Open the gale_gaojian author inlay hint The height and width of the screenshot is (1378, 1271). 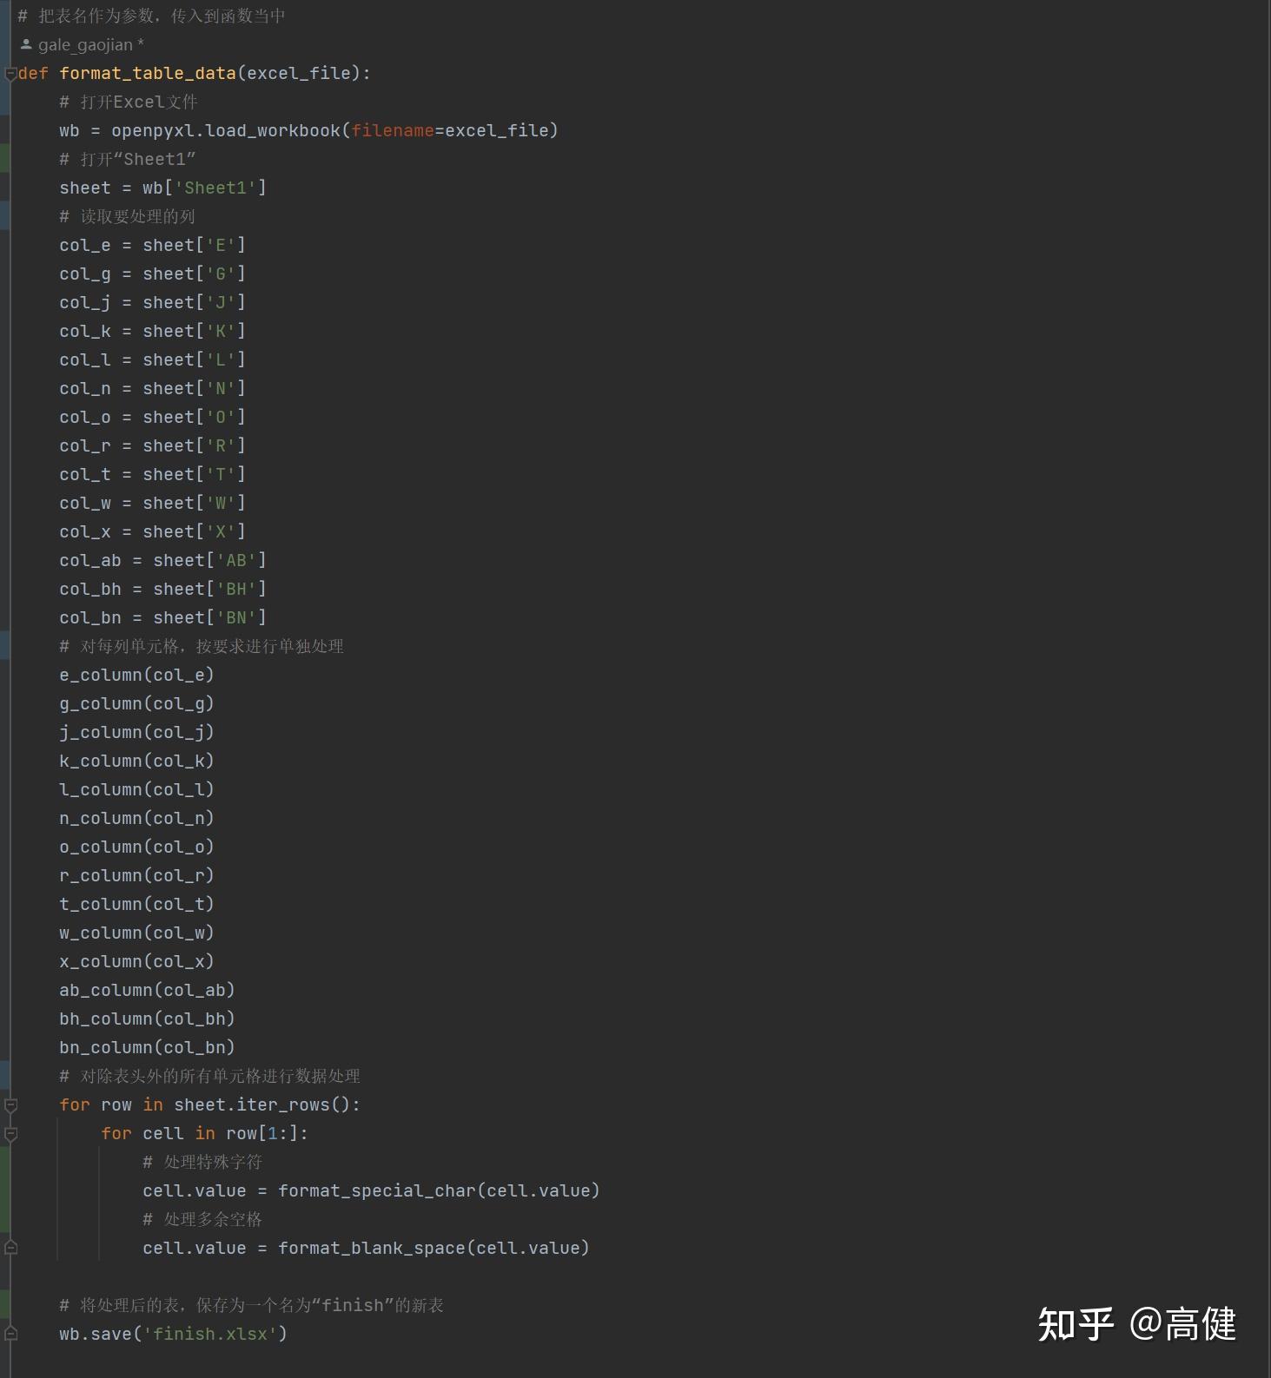pyautogui.click(x=85, y=44)
